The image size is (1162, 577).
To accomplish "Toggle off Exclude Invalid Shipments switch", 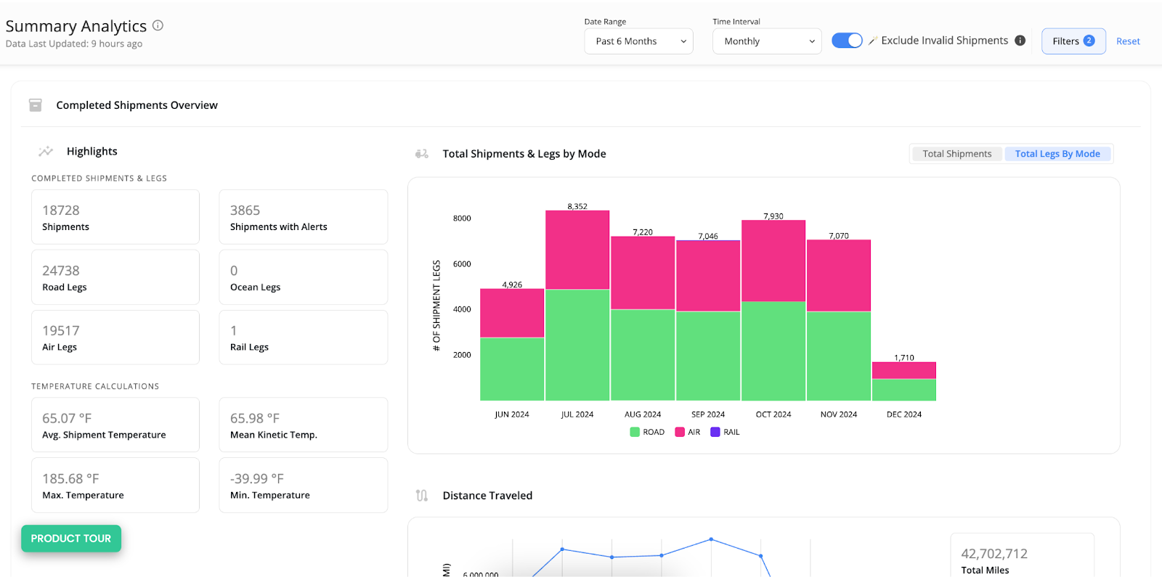I will click(x=847, y=41).
